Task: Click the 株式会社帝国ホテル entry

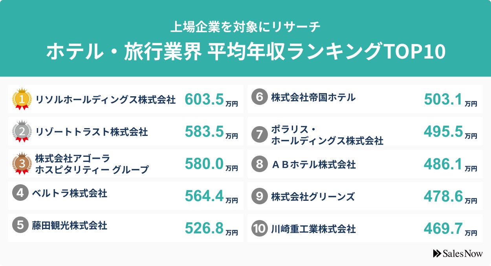Action: (313, 97)
